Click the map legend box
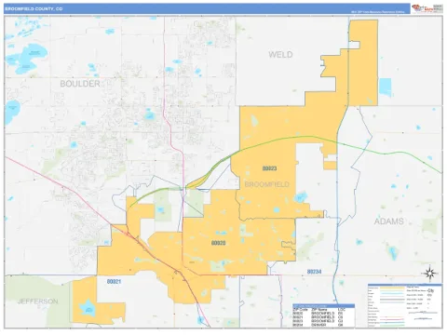The image size is (447, 335). (405, 305)
